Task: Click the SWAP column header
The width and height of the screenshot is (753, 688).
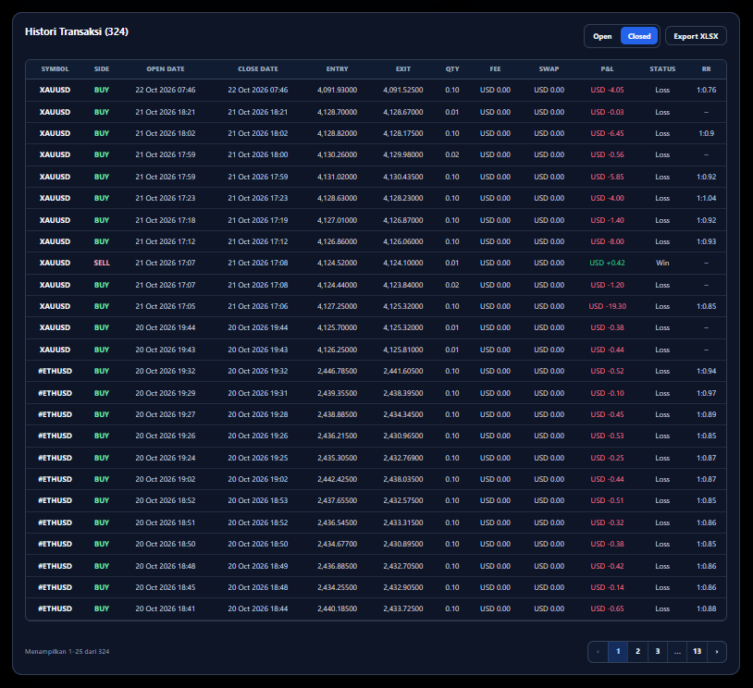Action: 549,69
